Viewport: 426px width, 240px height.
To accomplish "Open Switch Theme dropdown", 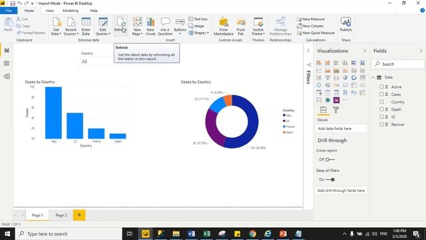I will (258, 27).
